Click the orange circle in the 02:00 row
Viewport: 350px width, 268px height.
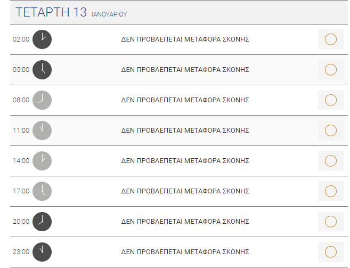331,39
